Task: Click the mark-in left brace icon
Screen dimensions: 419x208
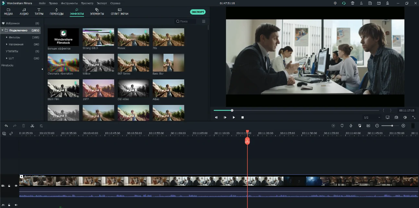Action: (384, 110)
